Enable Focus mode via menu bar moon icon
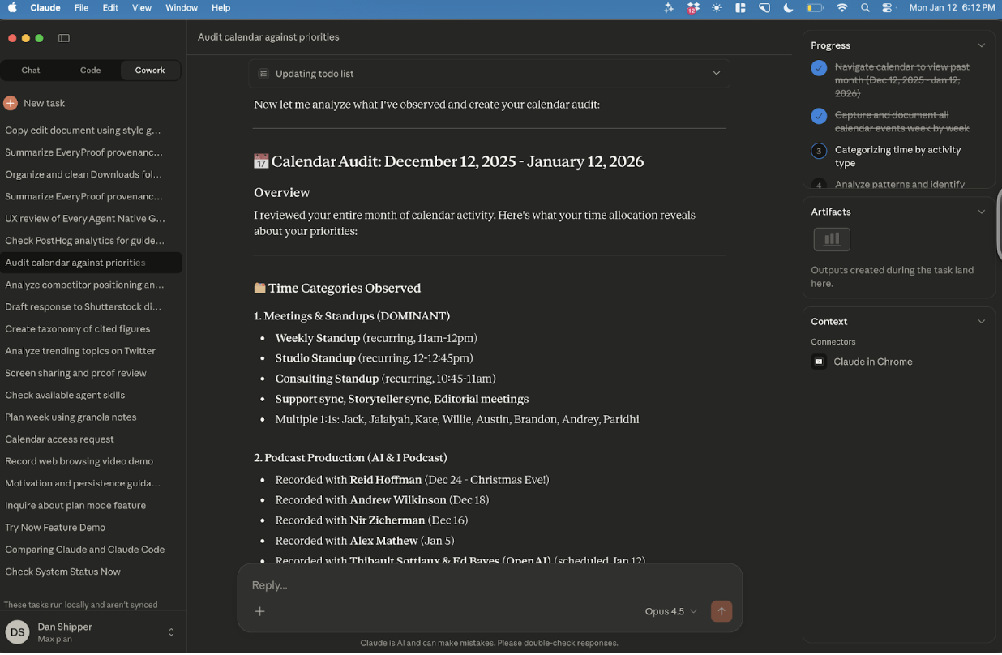Image resolution: width=1002 pixels, height=655 pixels. click(787, 8)
